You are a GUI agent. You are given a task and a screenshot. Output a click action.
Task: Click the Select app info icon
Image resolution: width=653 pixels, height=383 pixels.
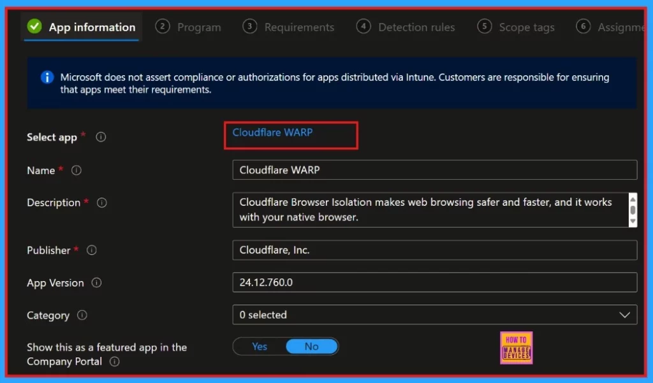[x=101, y=137]
